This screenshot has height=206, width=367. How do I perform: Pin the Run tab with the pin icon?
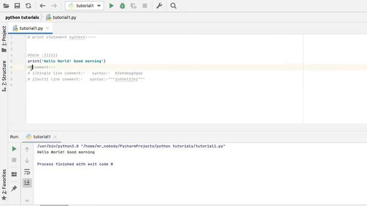pyautogui.click(x=14, y=188)
